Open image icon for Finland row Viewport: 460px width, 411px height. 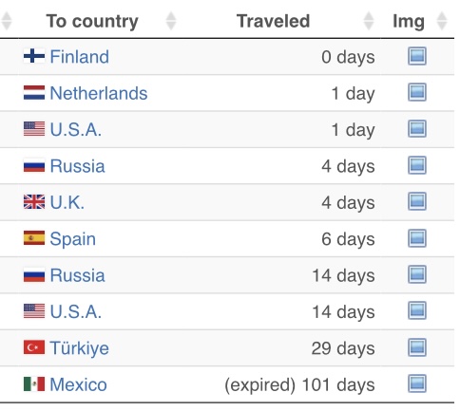coord(417,56)
